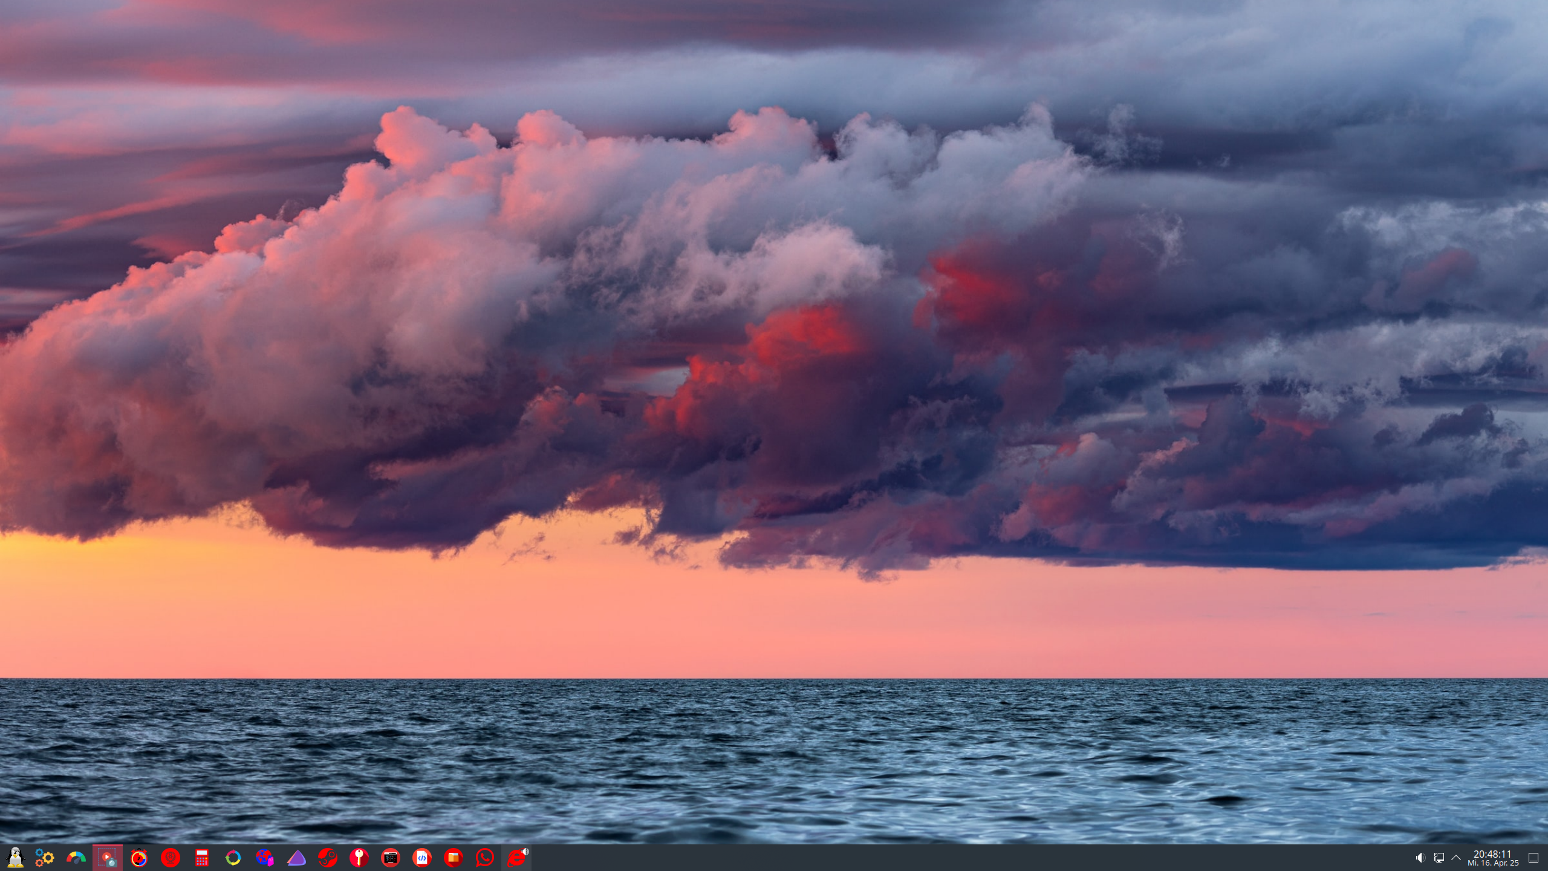
Task: Click the screen recorder camera icon
Action: tap(108, 857)
